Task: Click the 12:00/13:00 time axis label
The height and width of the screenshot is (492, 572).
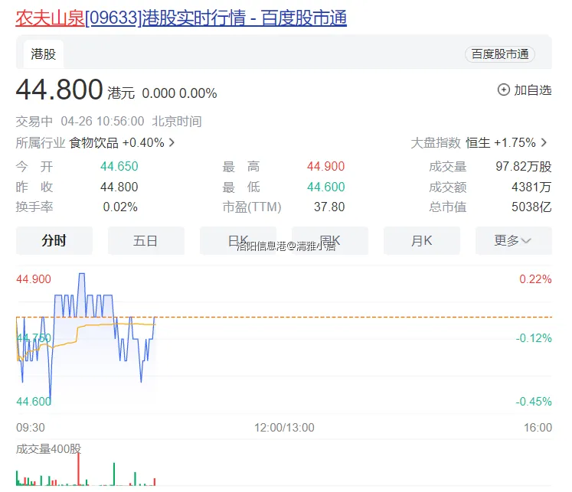Action: pos(284,428)
